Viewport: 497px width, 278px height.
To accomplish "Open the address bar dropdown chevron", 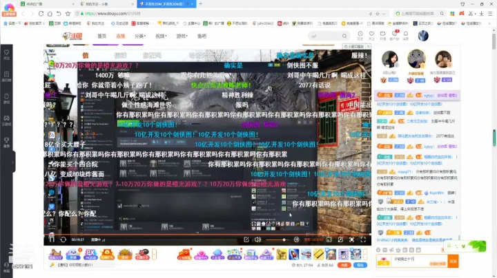I will tap(384, 14).
